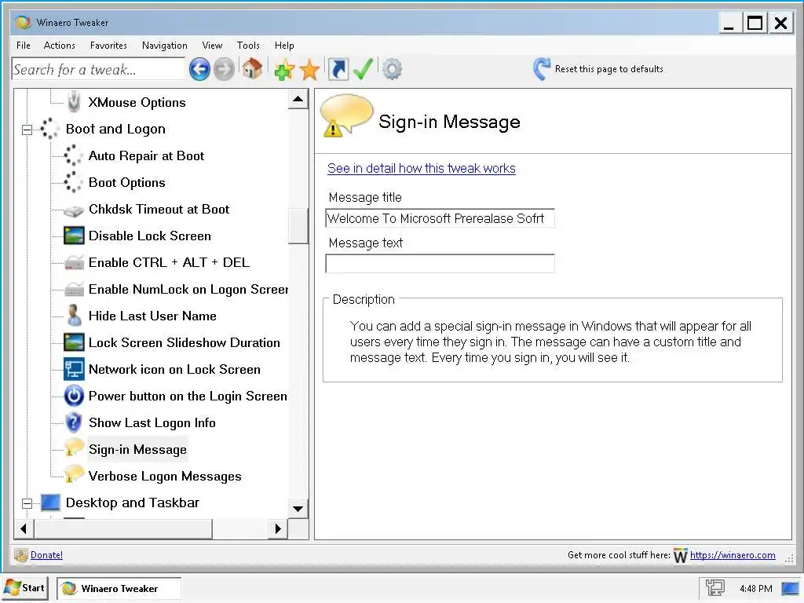Select Auto Repair at Boot item
804x603 pixels.
click(x=146, y=156)
